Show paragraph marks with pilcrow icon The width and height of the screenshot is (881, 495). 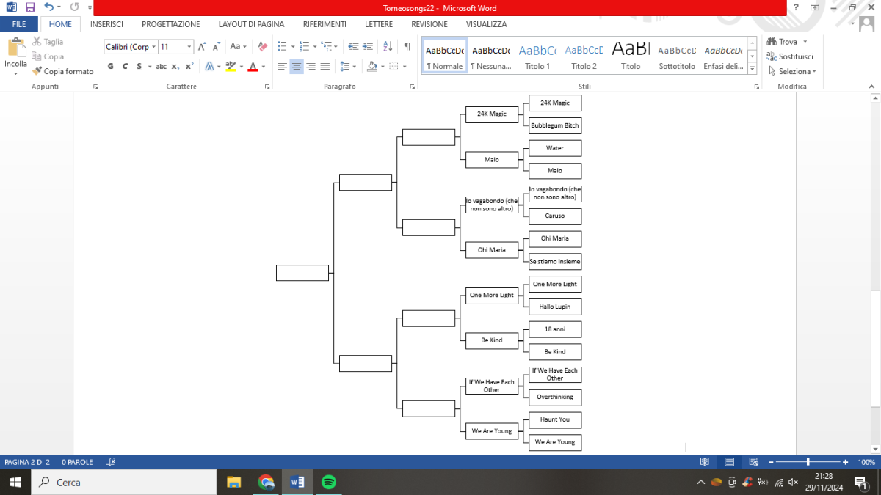407,46
